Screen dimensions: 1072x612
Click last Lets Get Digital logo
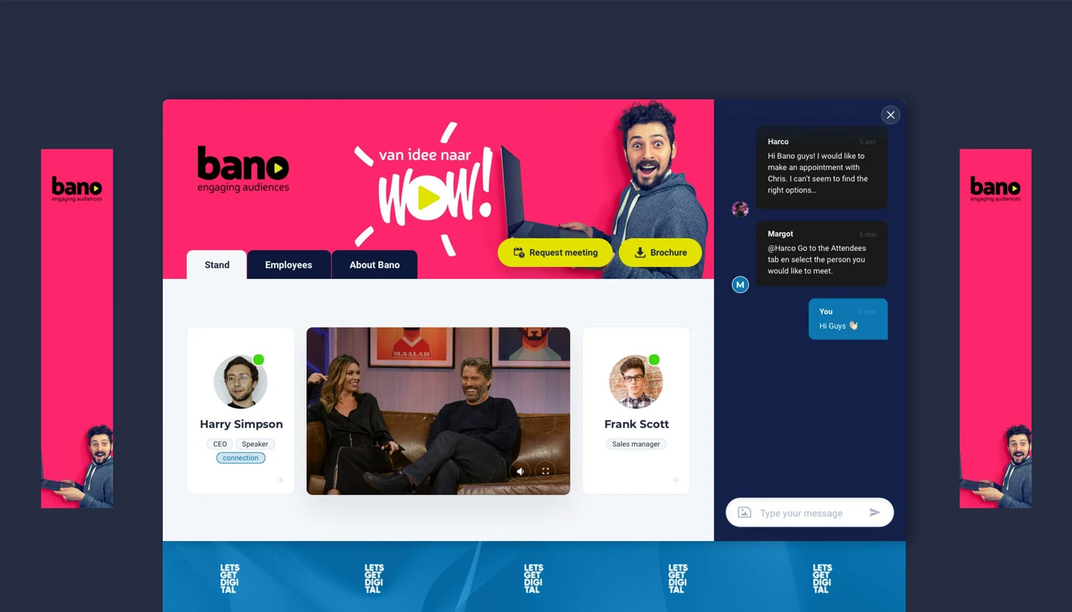coord(822,579)
